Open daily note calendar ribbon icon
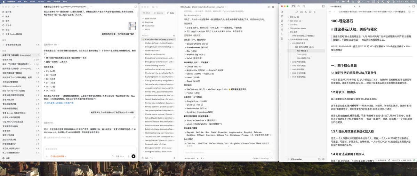417x176 pixels. (282, 25)
